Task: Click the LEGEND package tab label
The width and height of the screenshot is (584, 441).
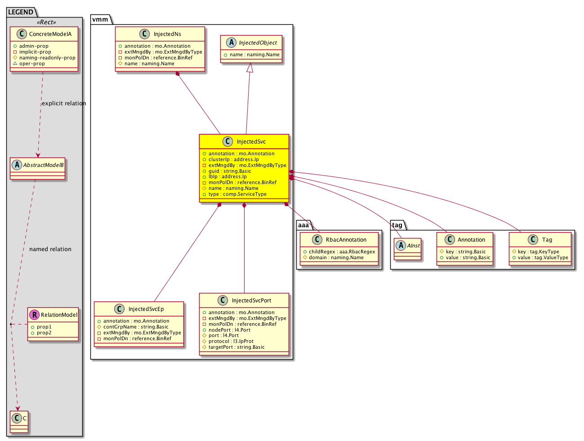Action: [x=21, y=12]
